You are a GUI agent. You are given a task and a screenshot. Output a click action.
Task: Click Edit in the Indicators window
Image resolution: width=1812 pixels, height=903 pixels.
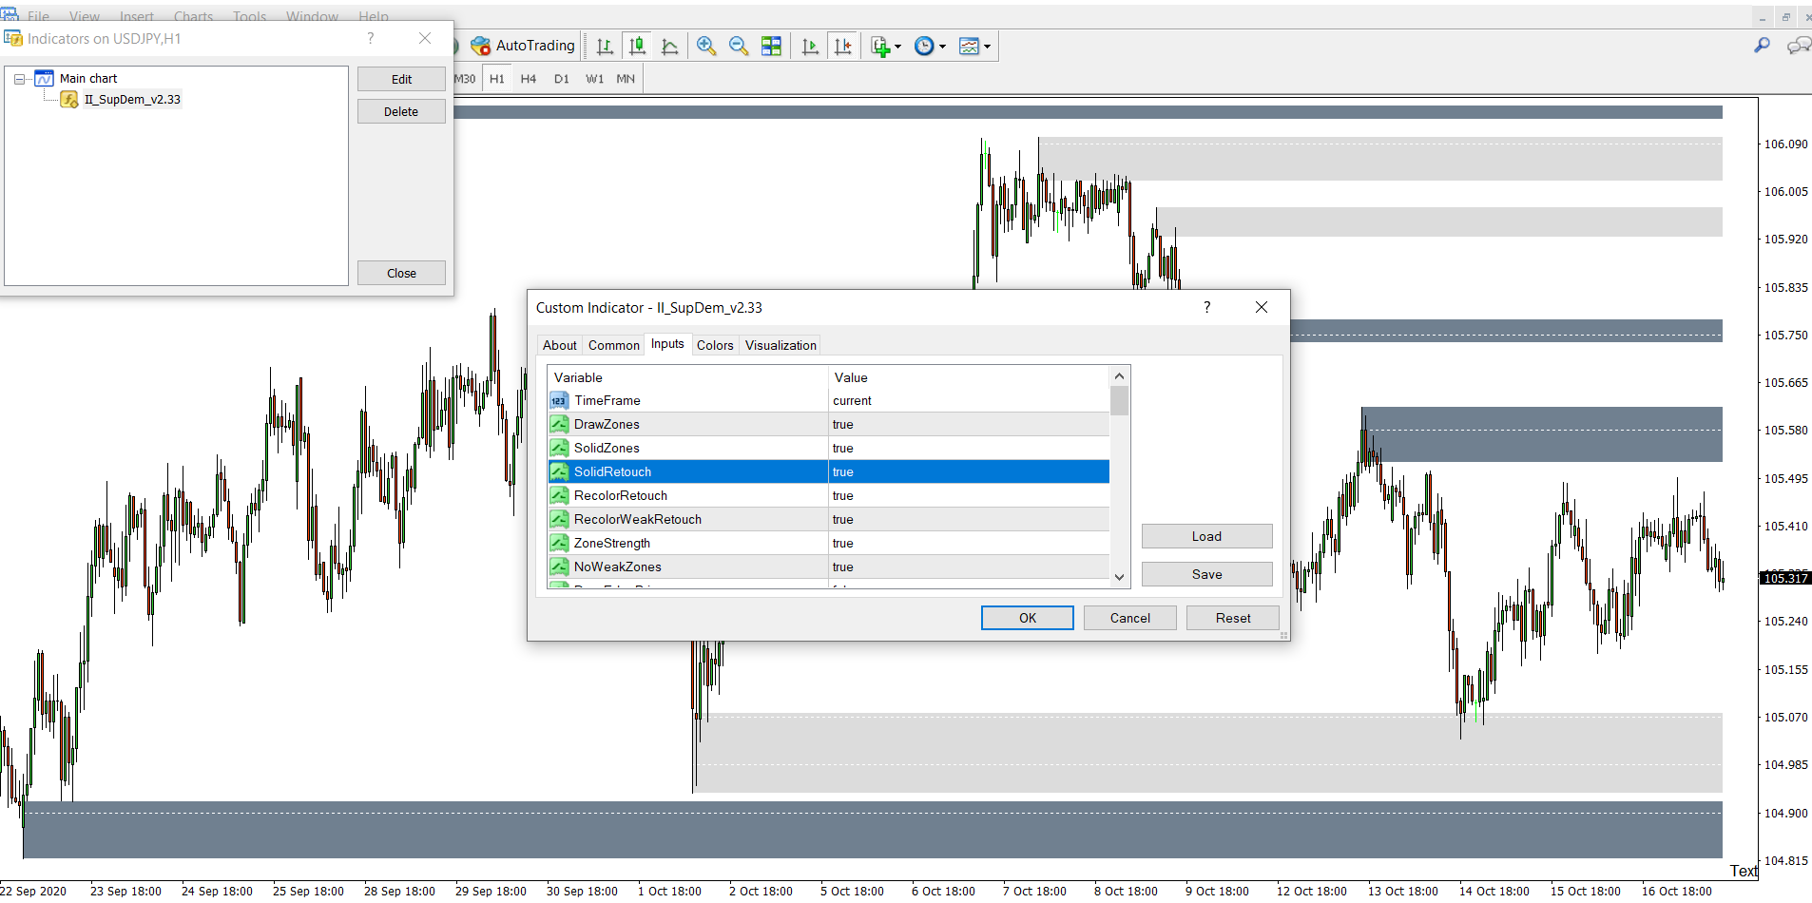coord(401,80)
